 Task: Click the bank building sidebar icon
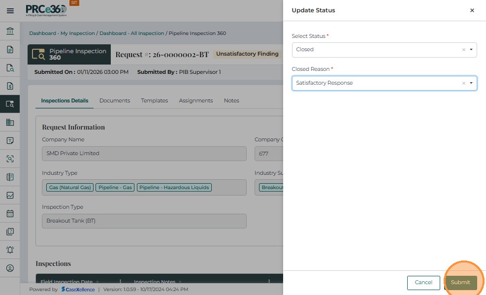[x=10, y=32]
